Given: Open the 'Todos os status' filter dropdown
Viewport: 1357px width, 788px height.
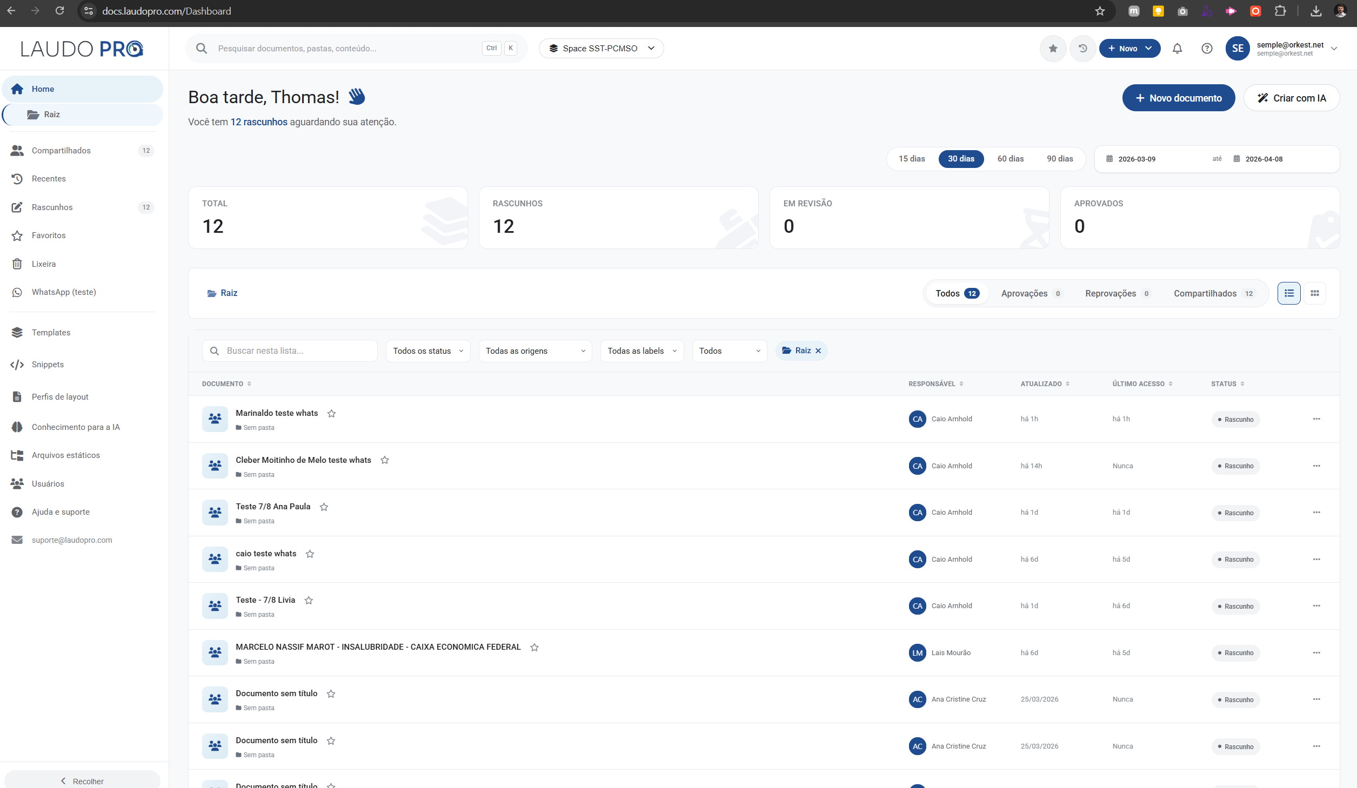Looking at the screenshot, I should (427, 351).
